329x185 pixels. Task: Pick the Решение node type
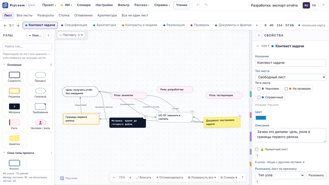point(14,93)
